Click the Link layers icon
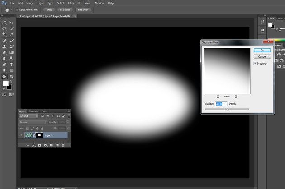Screen dimensions: 285x189 (x=27, y=145)
